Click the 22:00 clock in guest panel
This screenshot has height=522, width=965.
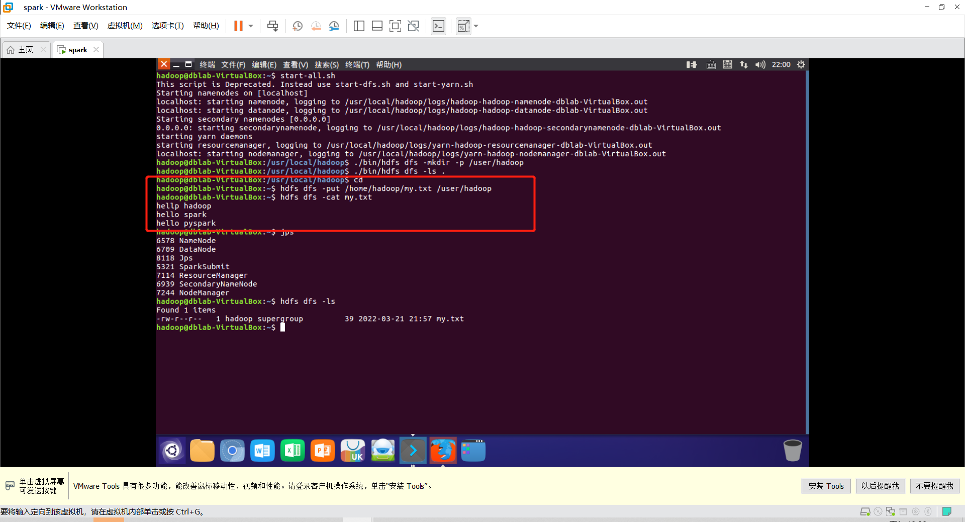click(781, 64)
